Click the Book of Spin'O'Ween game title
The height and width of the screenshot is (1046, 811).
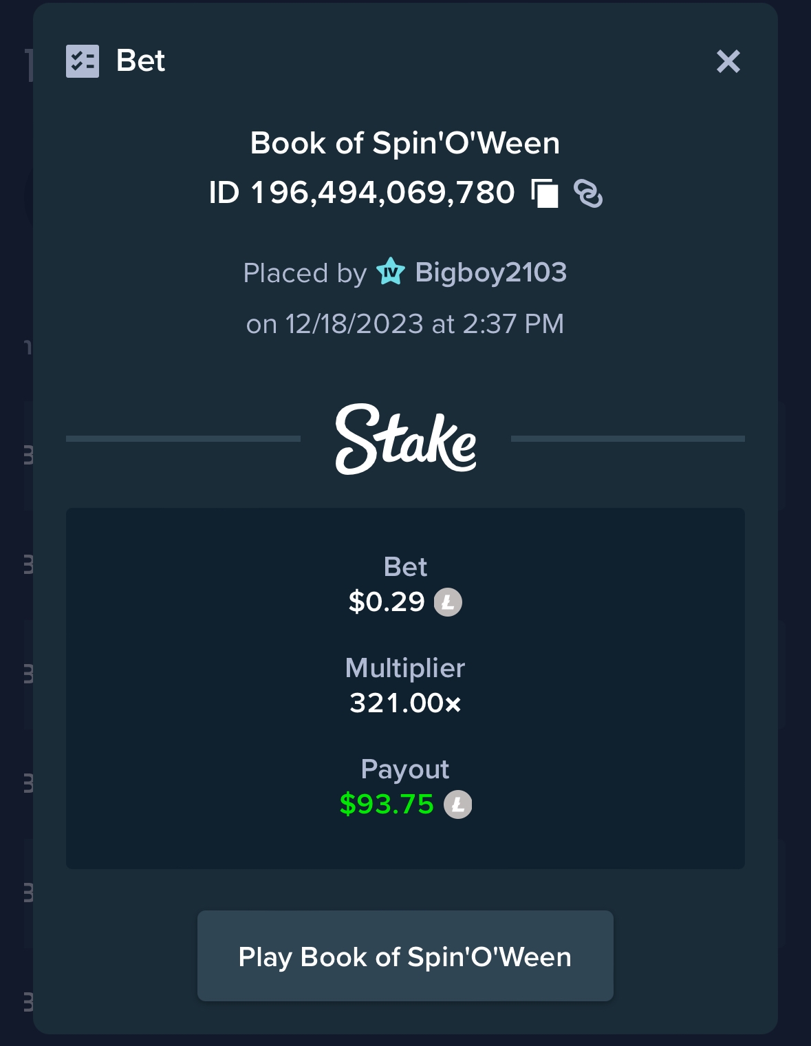[405, 143]
